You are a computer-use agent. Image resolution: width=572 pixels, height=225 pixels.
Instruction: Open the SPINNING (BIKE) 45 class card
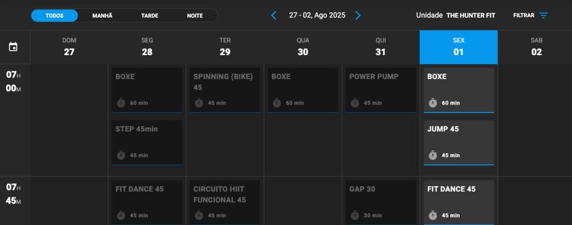pos(225,90)
